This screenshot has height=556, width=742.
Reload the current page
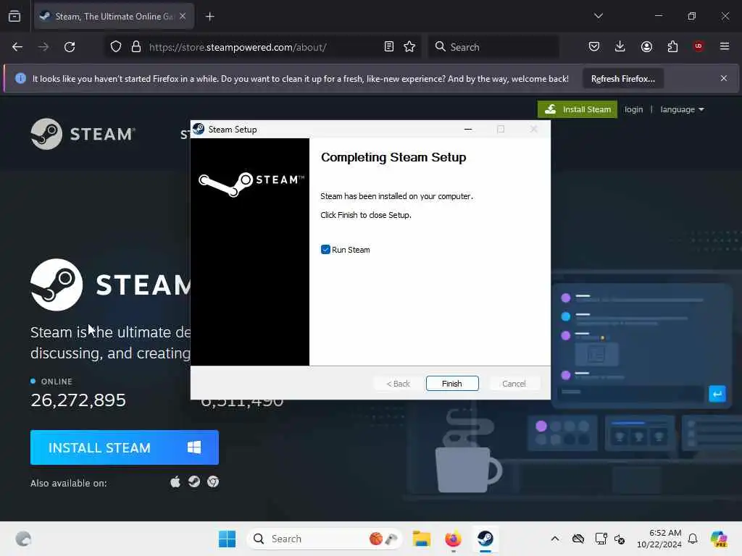coord(70,47)
